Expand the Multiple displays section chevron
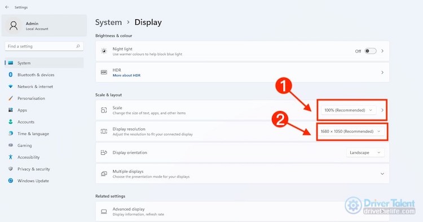This screenshot has width=423, height=222. click(382, 173)
